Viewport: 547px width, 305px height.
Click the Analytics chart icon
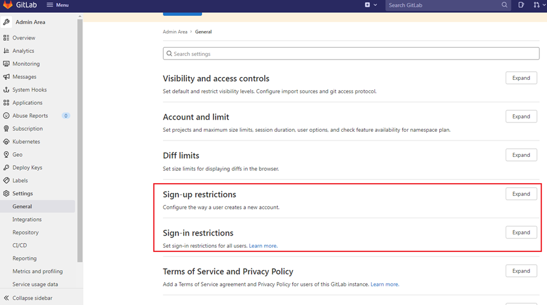(x=6, y=51)
